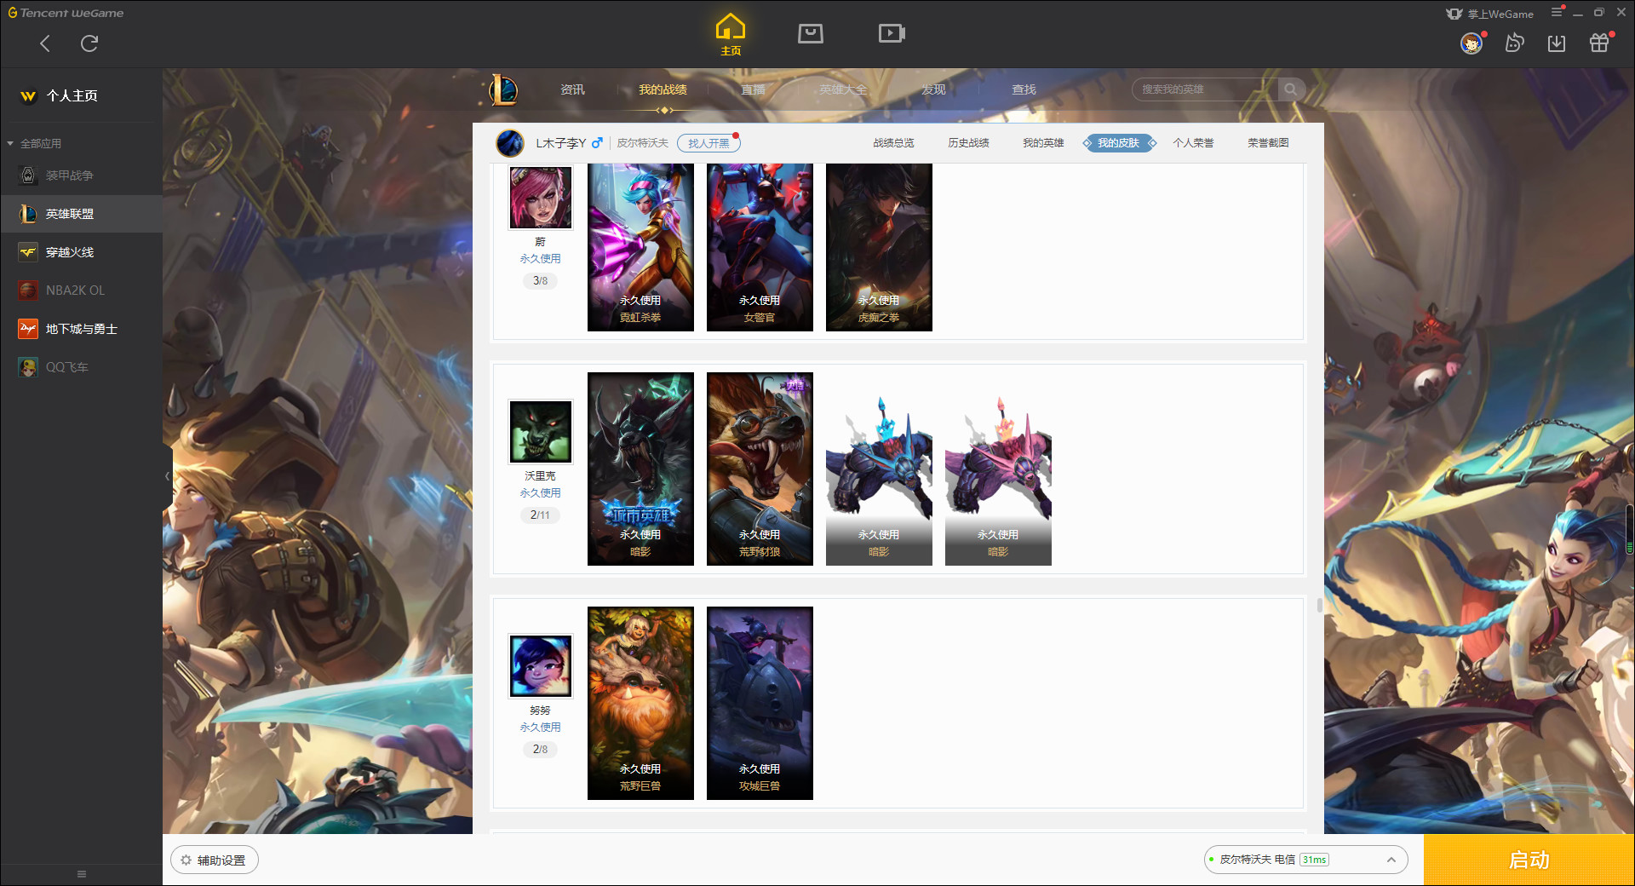Image resolution: width=1635 pixels, height=886 pixels.
Task: Click the 找人开黑 button
Action: pos(708,143)
